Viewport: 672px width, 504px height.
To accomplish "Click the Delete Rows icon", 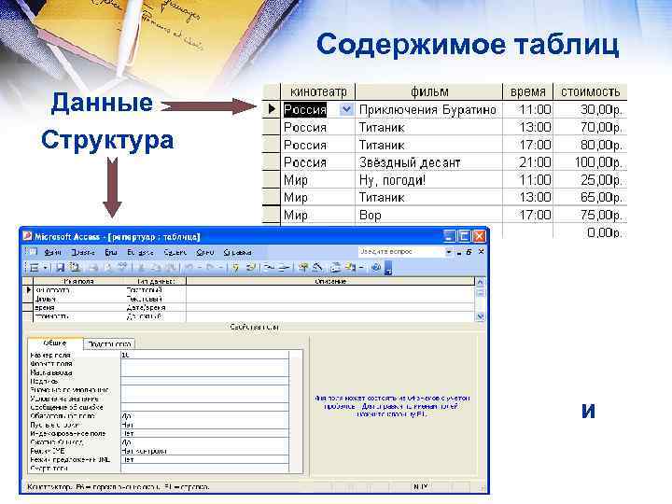I will click(284, 268).
